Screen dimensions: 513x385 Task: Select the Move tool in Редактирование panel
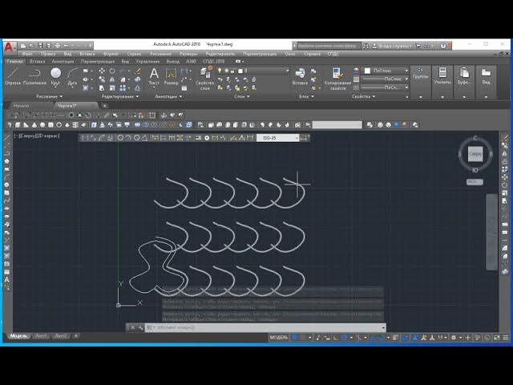point(102,71)
